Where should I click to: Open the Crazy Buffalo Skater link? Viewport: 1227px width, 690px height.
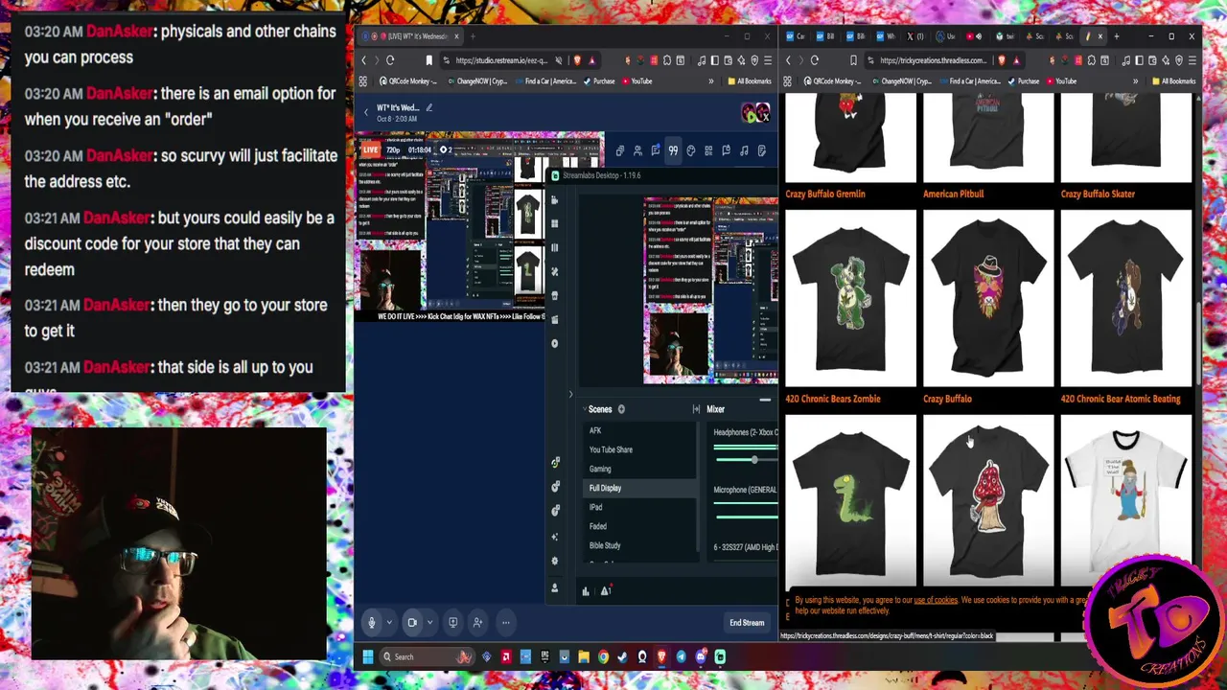coord(1098,194)
